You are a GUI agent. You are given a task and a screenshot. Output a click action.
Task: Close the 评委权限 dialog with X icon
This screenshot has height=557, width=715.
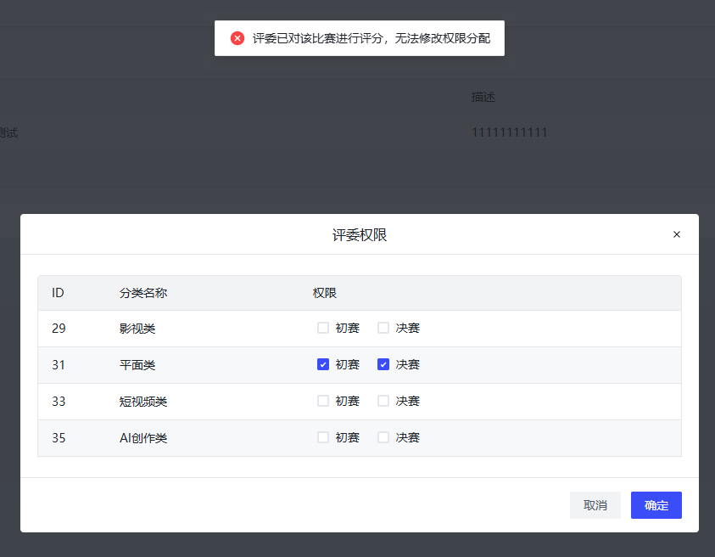(677, 234)
